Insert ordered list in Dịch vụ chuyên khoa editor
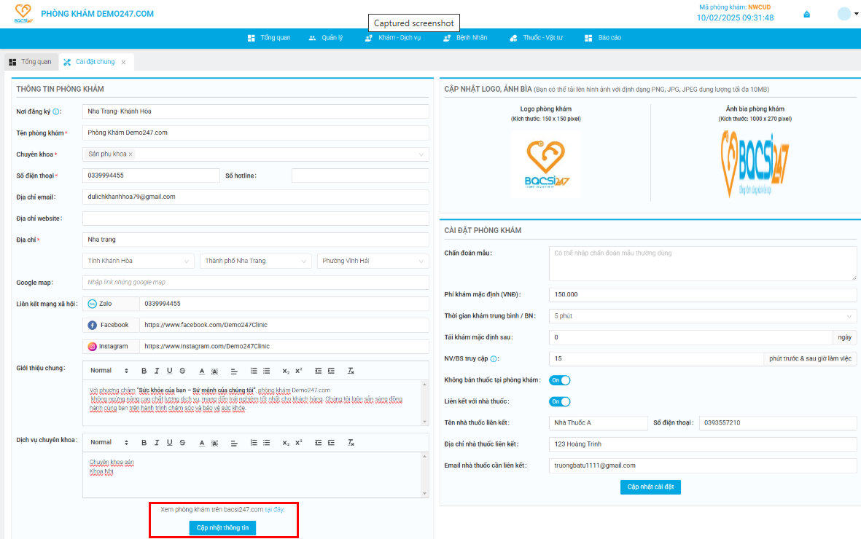This screenshot has width=861, height=539. 254,443
